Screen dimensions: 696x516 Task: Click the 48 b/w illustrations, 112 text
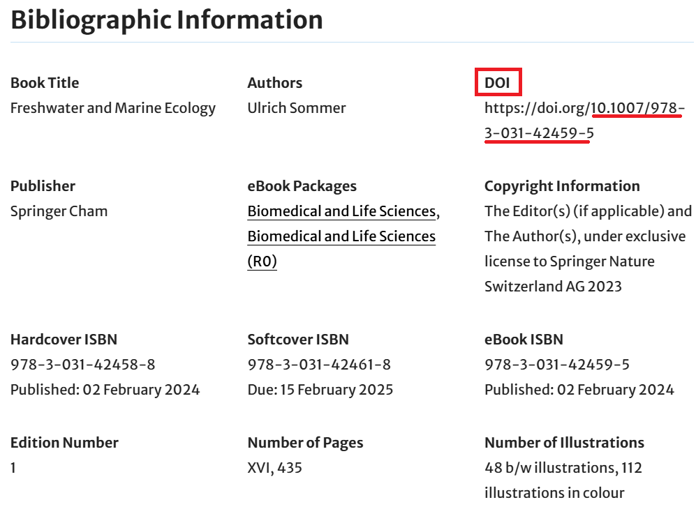563,468
